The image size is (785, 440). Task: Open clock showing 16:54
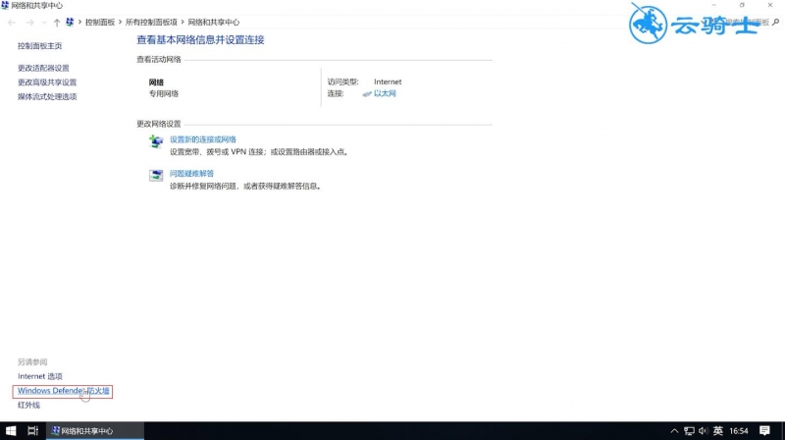pyautogui.click(x=739, y=431)
